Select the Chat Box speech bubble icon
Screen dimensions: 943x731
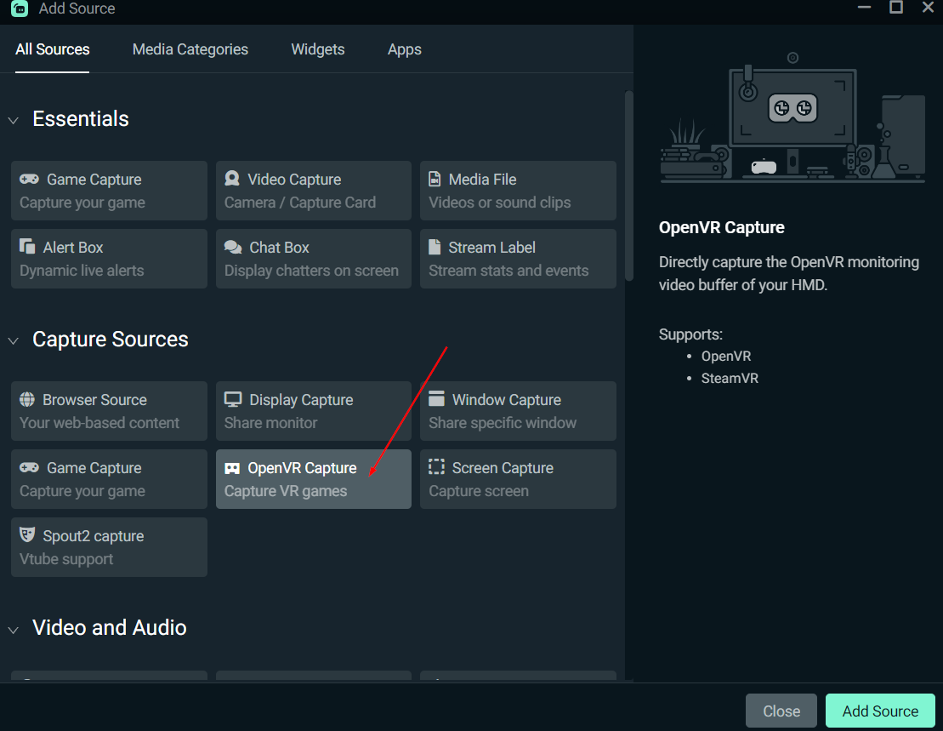(231, 248)
